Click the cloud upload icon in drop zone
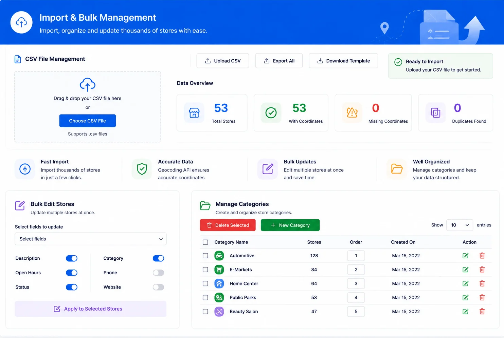This screenshot has width=504, height=338. [x=88, y=84]
